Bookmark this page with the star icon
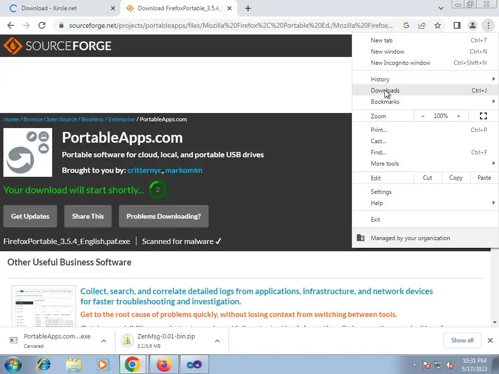Image resolution: width=499 pixels, height=374 pixels. (438, 25)
